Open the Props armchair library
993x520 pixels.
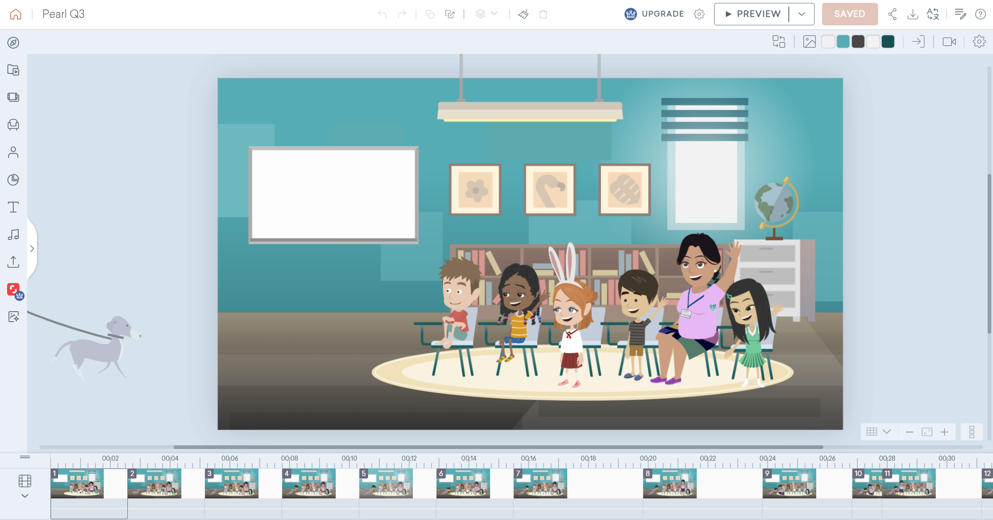13,125
